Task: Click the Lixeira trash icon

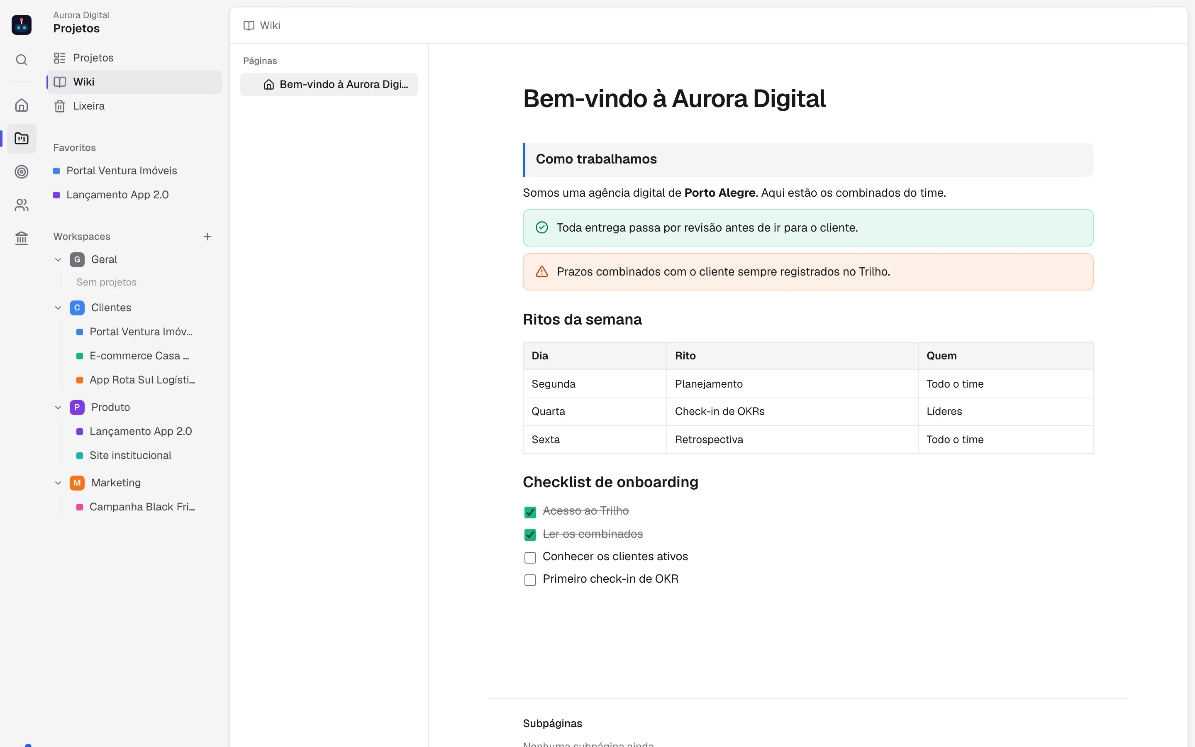Action: (x=60, y=106)
